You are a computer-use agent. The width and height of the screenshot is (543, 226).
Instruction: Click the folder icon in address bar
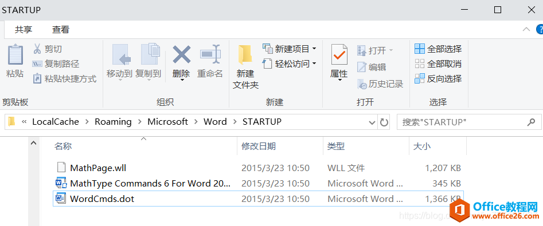pos(12,122)
